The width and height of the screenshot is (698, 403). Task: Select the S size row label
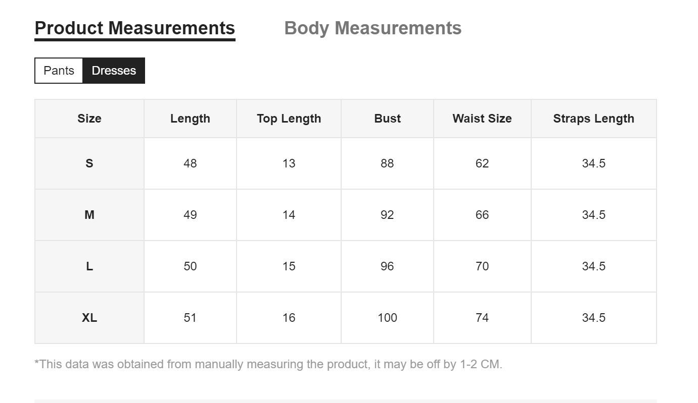coord(89,163)
